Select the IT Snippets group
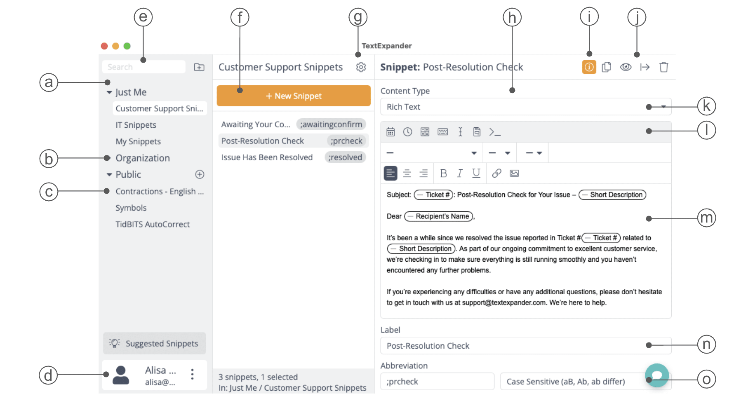Image resolution: width=748 pixels, height=408 pixels. point(136,125)
